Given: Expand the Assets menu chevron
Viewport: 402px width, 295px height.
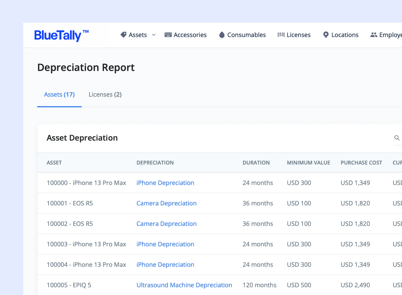Looking at the screenshot, I should click(154, 35).
